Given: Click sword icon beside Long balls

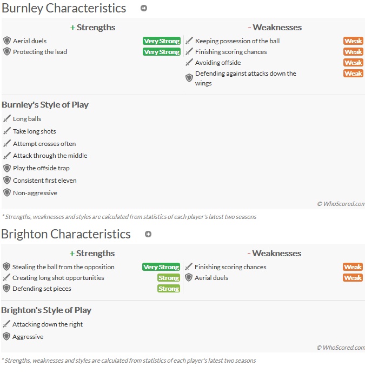Looking at the screenshot, I should (7, 118).
